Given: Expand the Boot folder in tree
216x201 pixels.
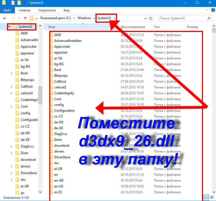Looking at the screenshot, I should pyautogui.click(x=11, y=73).
